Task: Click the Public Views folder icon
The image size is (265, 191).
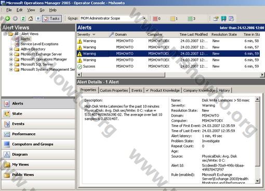Action: pyautogui.click(x=7, y=175)
